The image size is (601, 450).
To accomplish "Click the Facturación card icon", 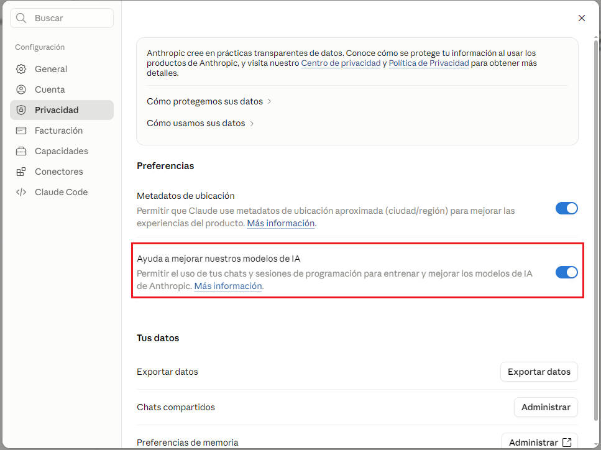I will [21, 131].
